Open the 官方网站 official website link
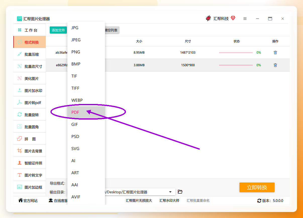 (28, 201)
